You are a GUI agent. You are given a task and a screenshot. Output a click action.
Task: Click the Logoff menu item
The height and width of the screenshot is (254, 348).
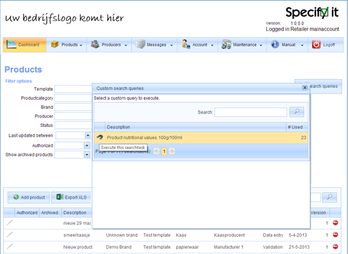click(325, 45)
